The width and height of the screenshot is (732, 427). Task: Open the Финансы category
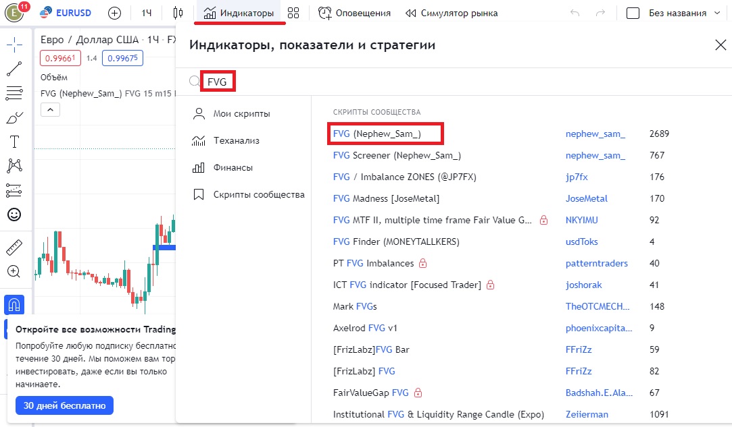point(233,167)
